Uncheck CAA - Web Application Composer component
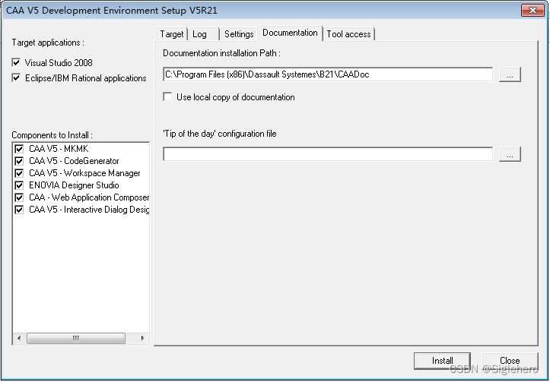 (20, 197)
